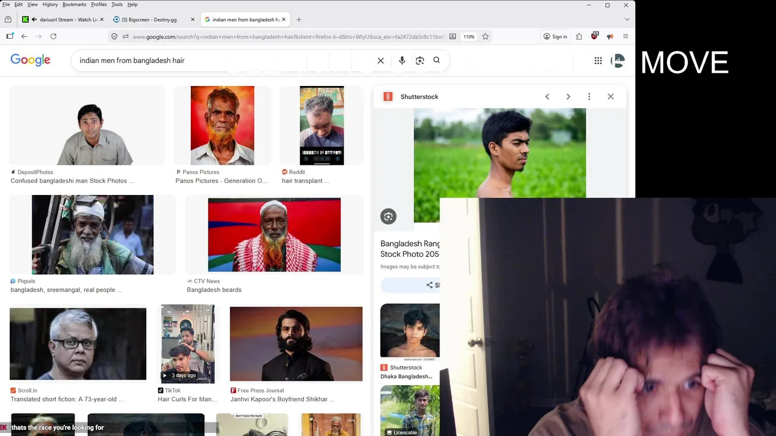This screenshot has width=776, height=436.
Task: Click 'Janhvi Kapoor's Boyfriend Shikhar' title
Action: pyautogui.click(x=283, y=399)
